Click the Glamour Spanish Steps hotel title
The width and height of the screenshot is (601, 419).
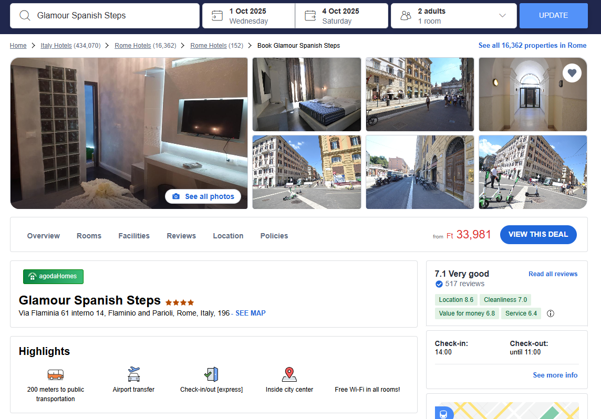90,300
